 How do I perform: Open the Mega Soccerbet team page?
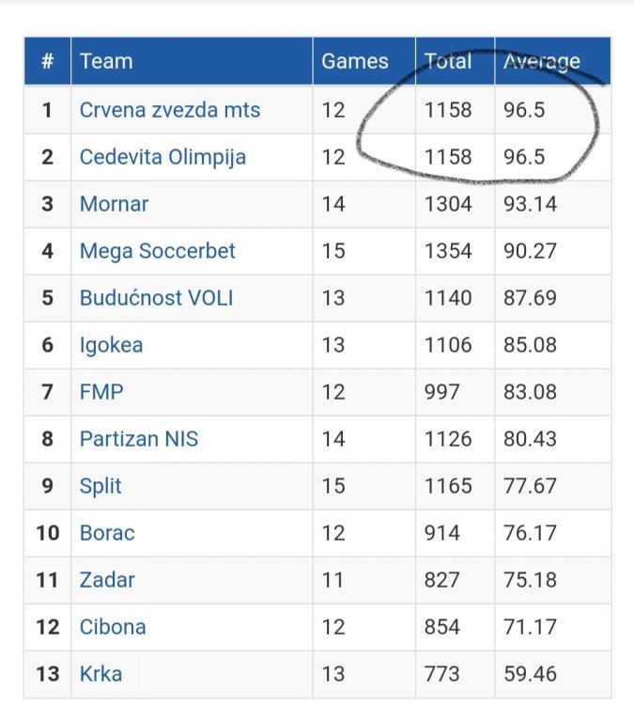coord(157,251)
